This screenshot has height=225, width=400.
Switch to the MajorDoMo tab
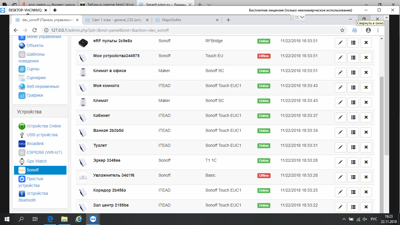tap(187, 20)
